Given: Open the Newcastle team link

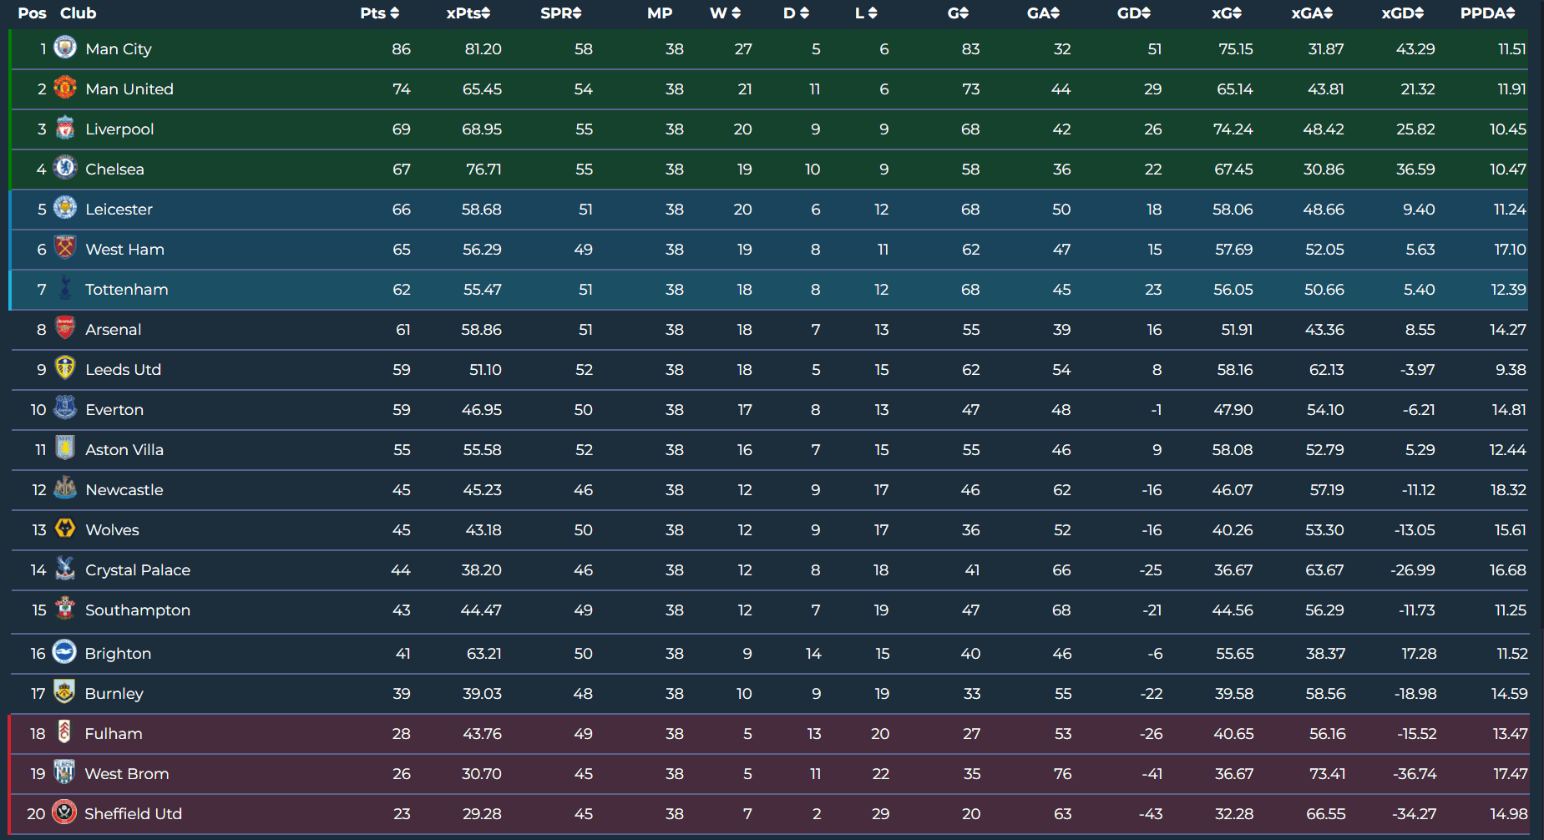Looking at the screenshot, I should click(x=124, y=490).
